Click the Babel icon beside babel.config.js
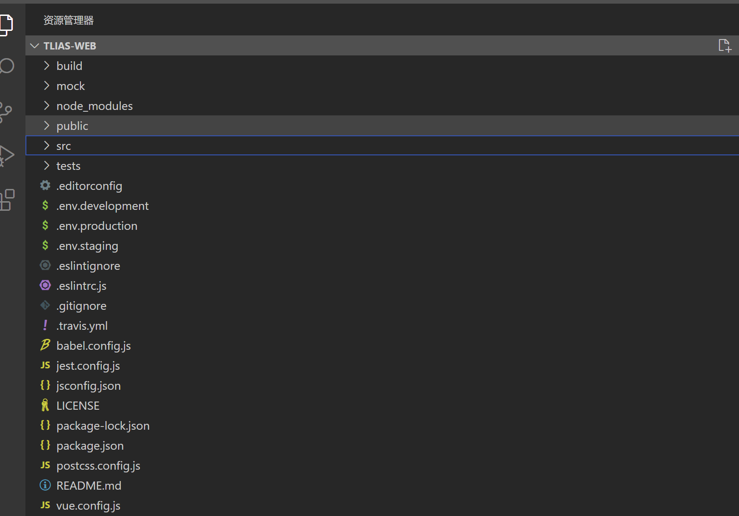This screenshot has height=516, width=739. pos(45,345)
